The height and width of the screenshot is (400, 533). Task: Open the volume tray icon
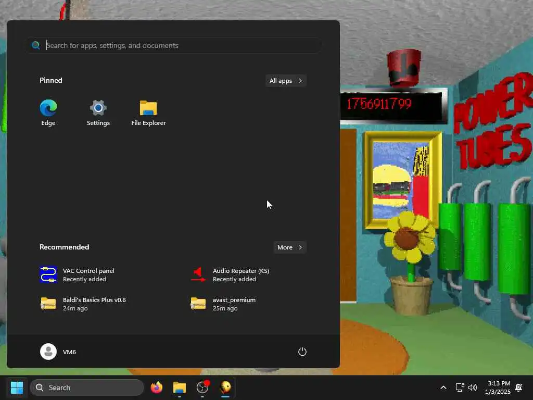(473, 387)
